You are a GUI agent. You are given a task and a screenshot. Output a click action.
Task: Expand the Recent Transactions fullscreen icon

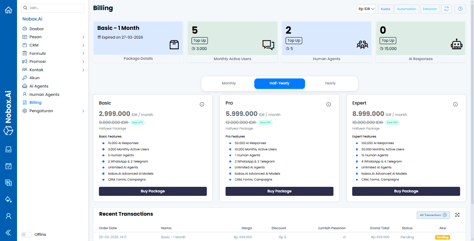457,215
